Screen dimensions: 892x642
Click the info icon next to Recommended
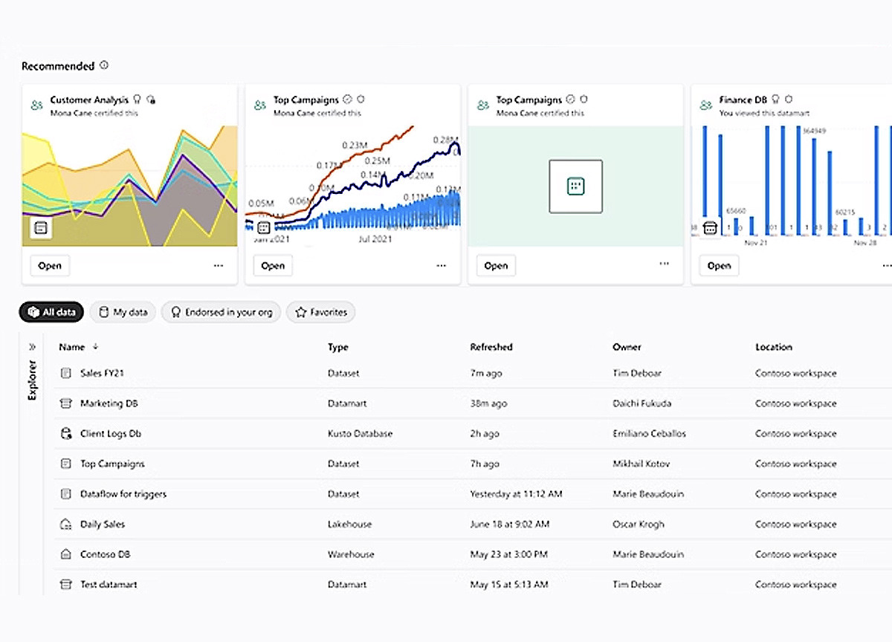click(x=104, y=65)
